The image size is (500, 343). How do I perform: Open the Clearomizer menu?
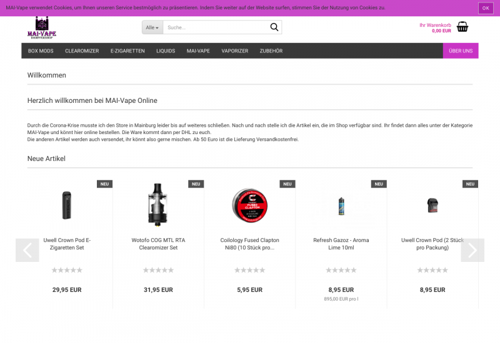click(x=82, y=51)
